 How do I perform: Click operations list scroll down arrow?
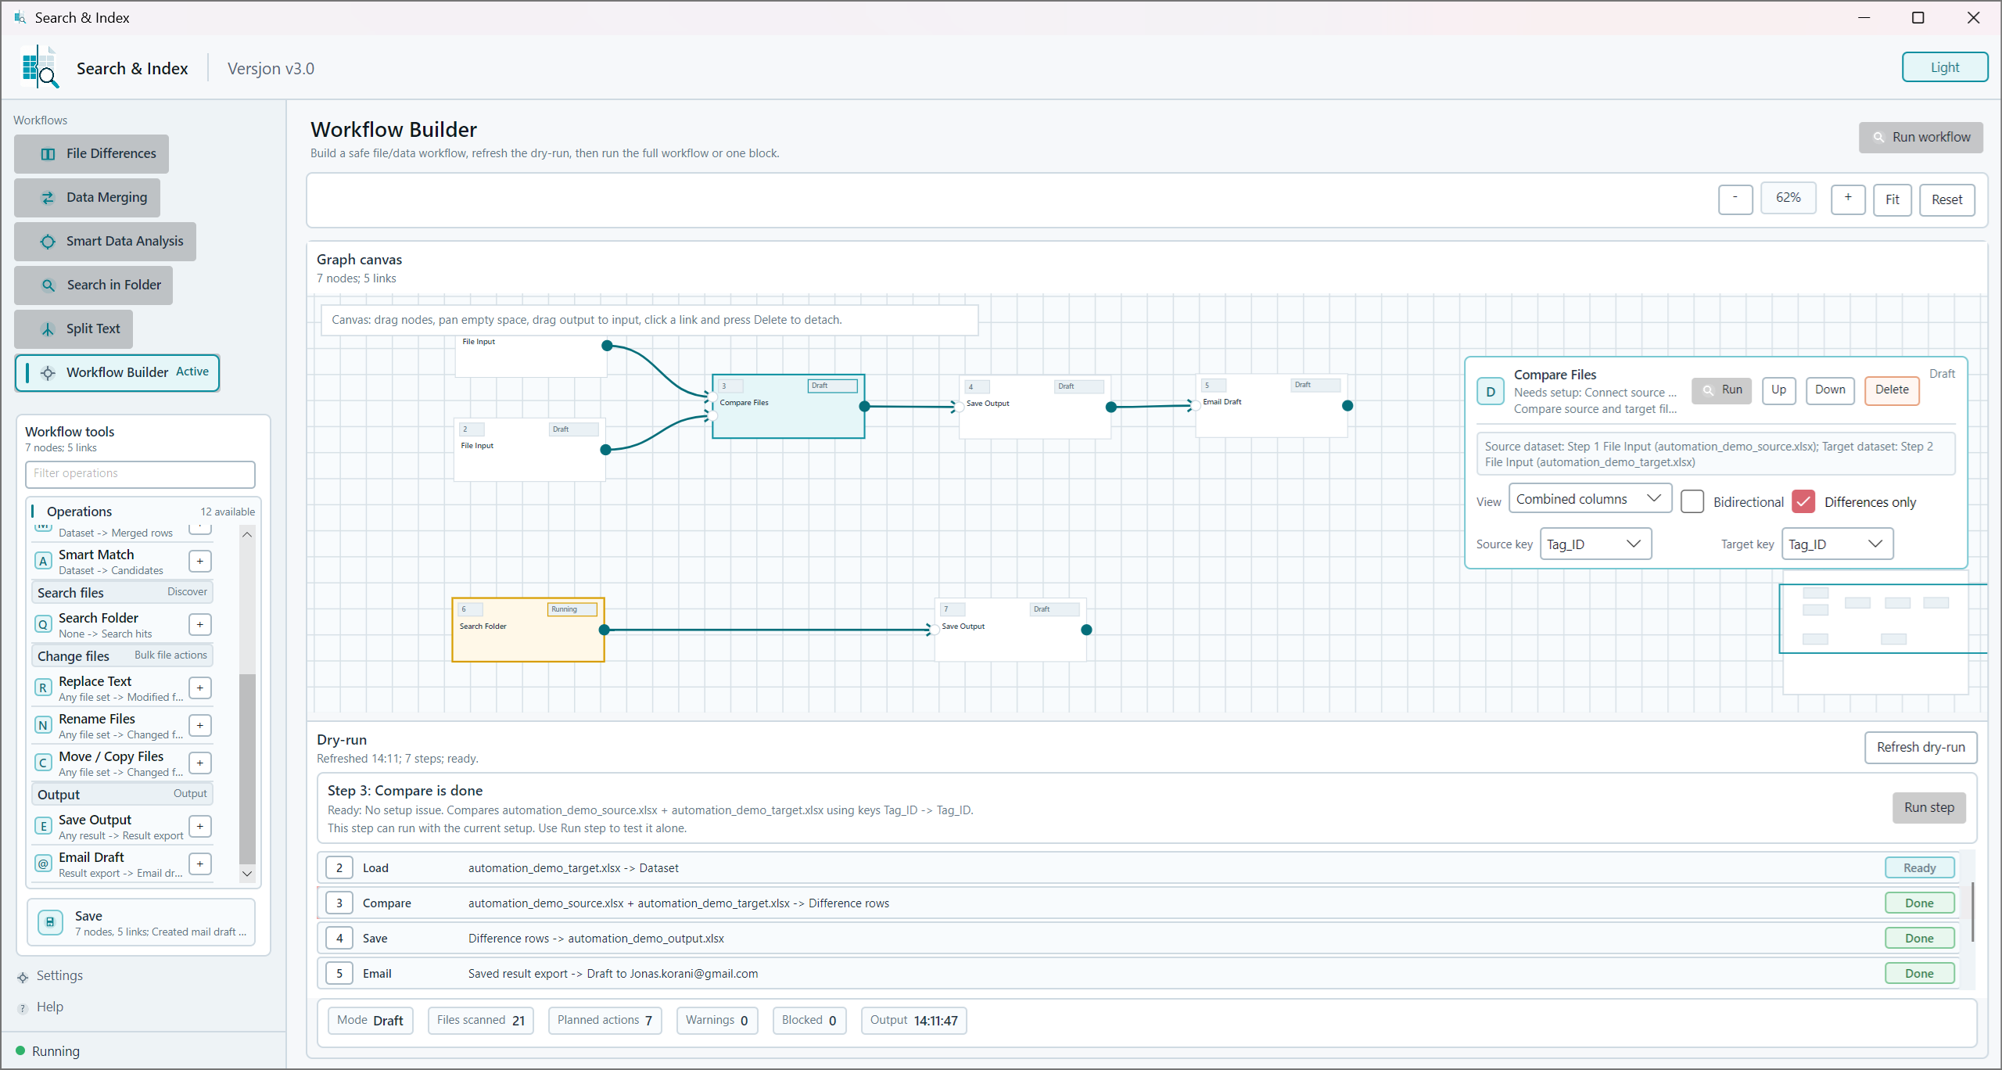pos(247,874)
